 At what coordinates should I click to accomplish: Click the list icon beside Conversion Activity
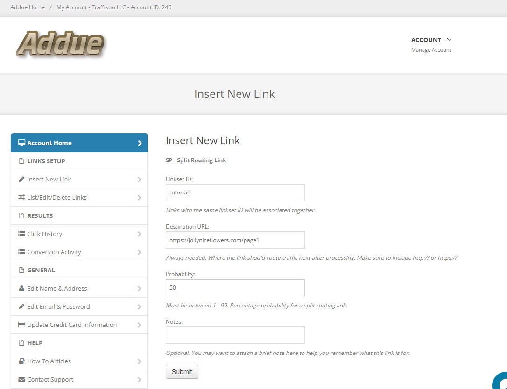click(x=21, y=252)
